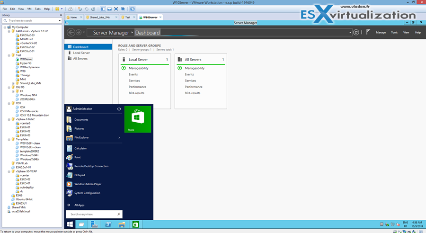Click Manageability in Local Server tile
The width and height of the screenshot is (426, 233).
[139, 68]
